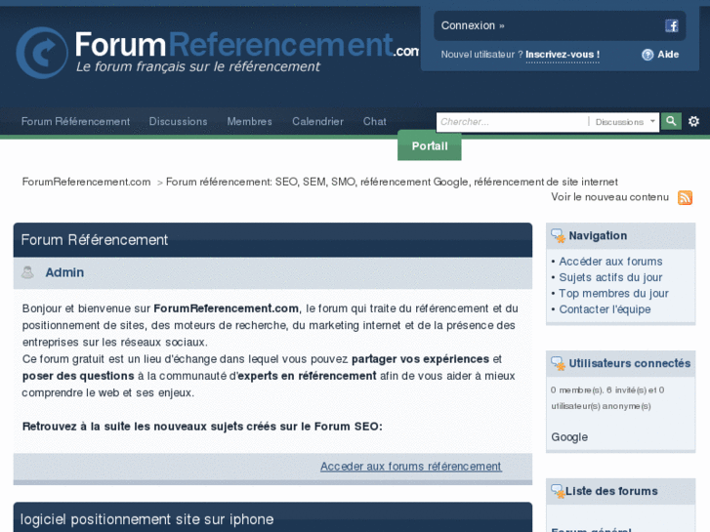
Task: Click the Admin user avatar icon
Action: [27, 272]
